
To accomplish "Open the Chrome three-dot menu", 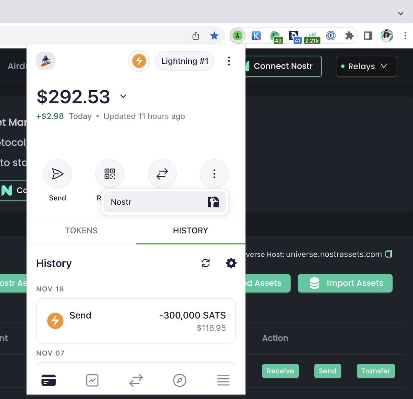I will click(405, 35).
